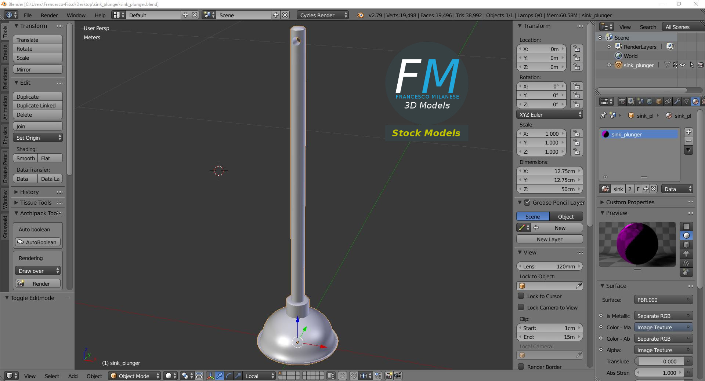
Task: Remove the selected material slot (minus)
Action: coord(688,141)
